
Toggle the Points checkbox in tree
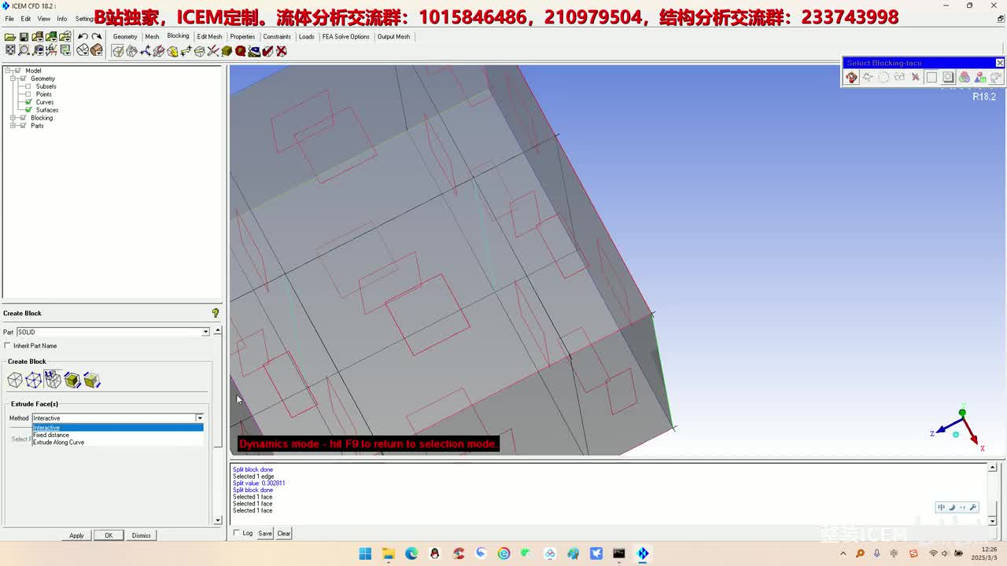pos(28,94)
